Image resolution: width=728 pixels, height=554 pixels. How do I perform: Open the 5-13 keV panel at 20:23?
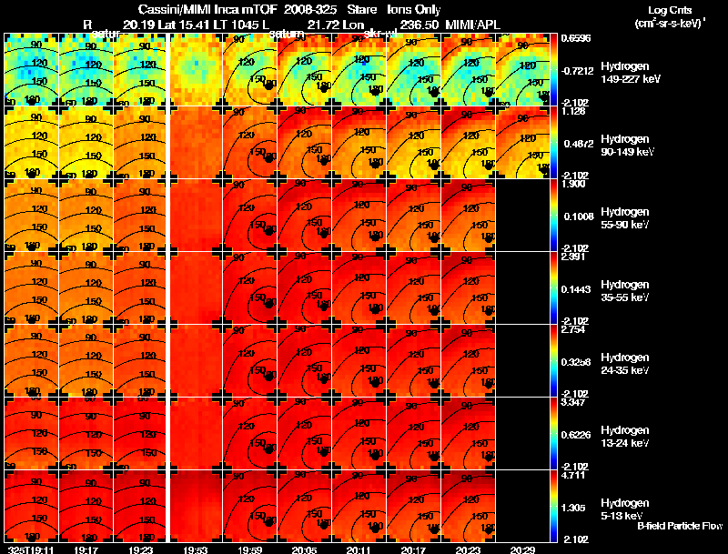468,507
